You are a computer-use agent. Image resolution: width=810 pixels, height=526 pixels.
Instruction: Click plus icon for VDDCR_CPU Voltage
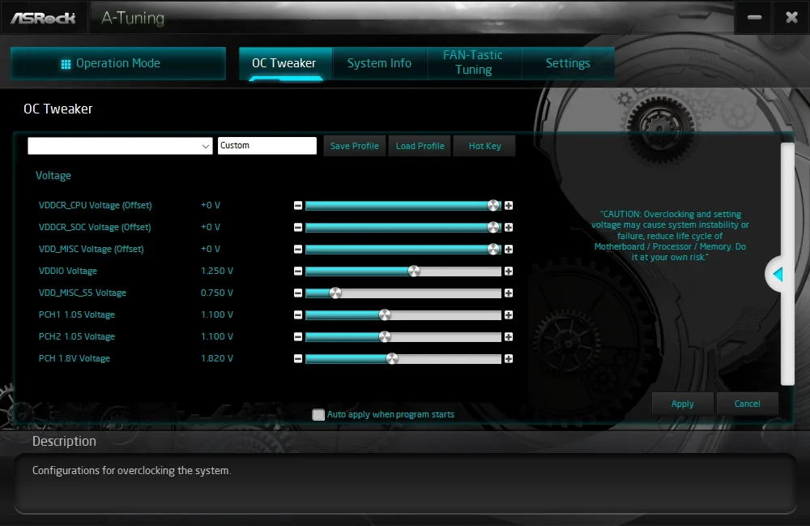509,206
